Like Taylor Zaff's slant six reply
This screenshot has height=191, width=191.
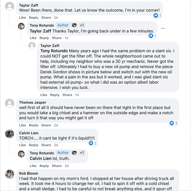(x=44, y=95)
